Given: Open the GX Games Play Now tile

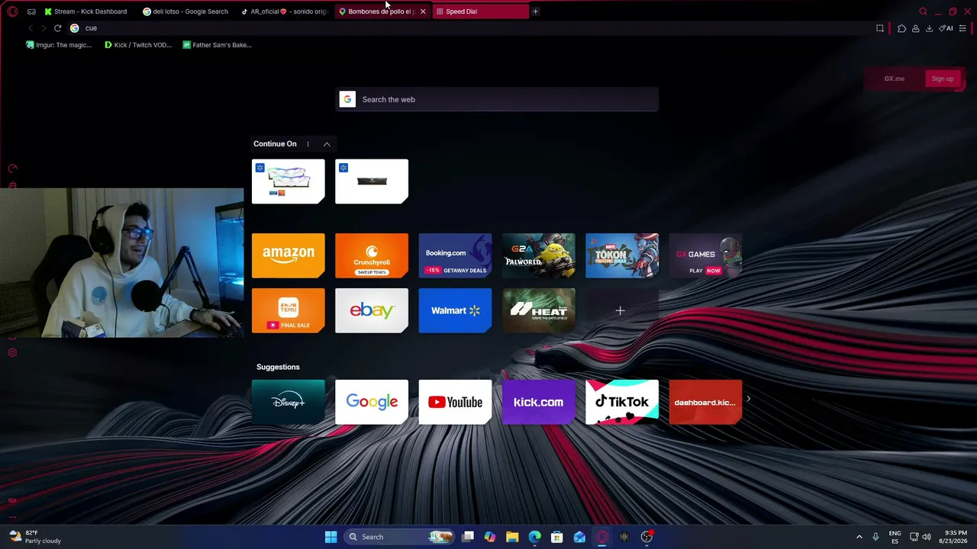Looking at the screenshot, I should 705,255.
